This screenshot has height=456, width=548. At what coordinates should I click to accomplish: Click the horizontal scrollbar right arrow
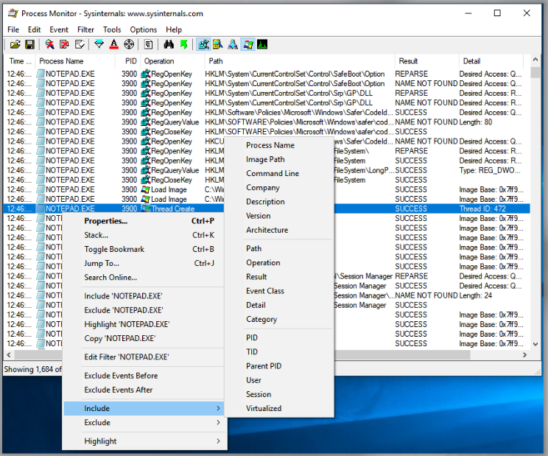coord(524,355)
